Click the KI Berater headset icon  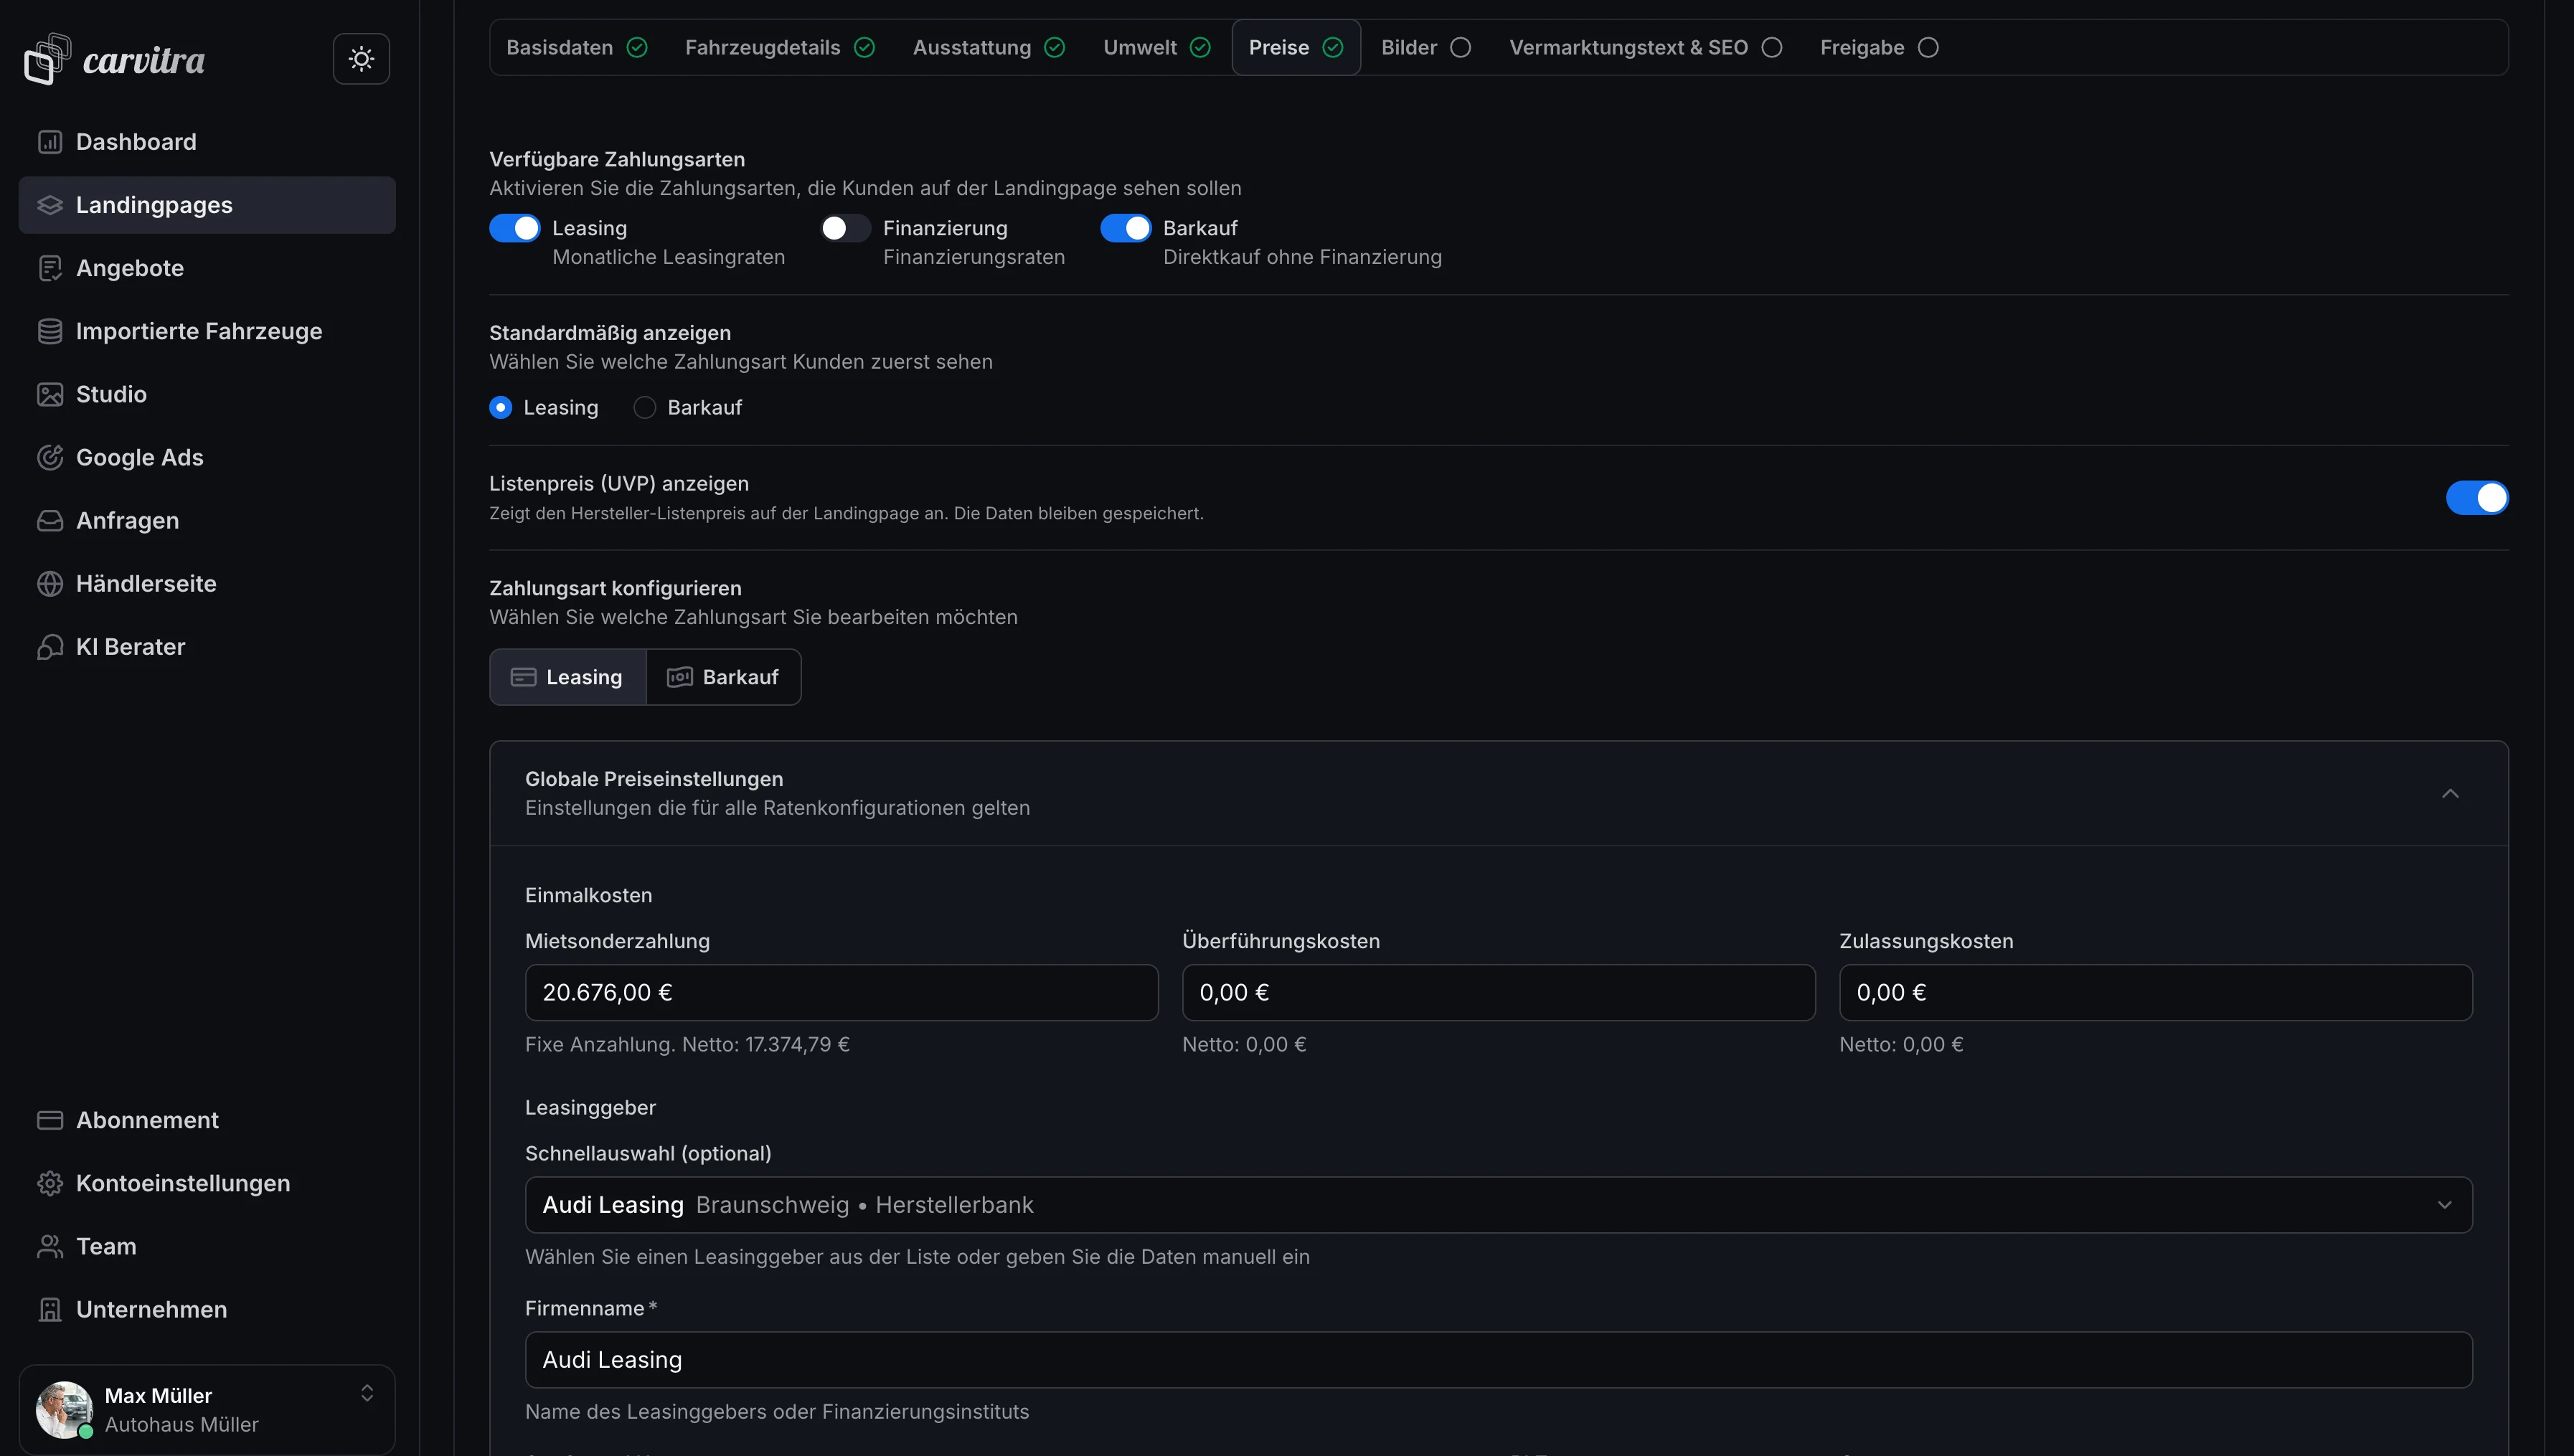click(x=50, y=647)
